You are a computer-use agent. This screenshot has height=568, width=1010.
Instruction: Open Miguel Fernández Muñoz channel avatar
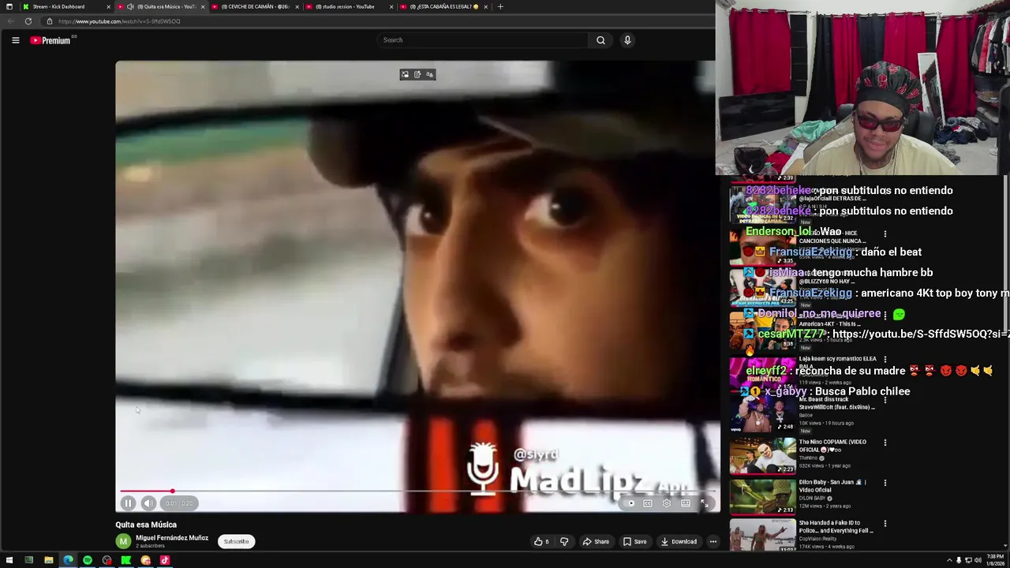click(x=123, y=541)
